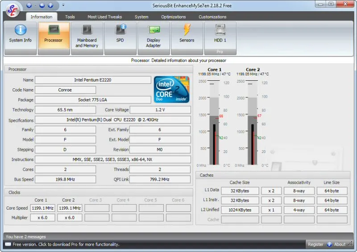This screenshot has height=252, width=357.
Task: Click the Specifications field with '@ 2.40GHz'
Action: point(113,120)
